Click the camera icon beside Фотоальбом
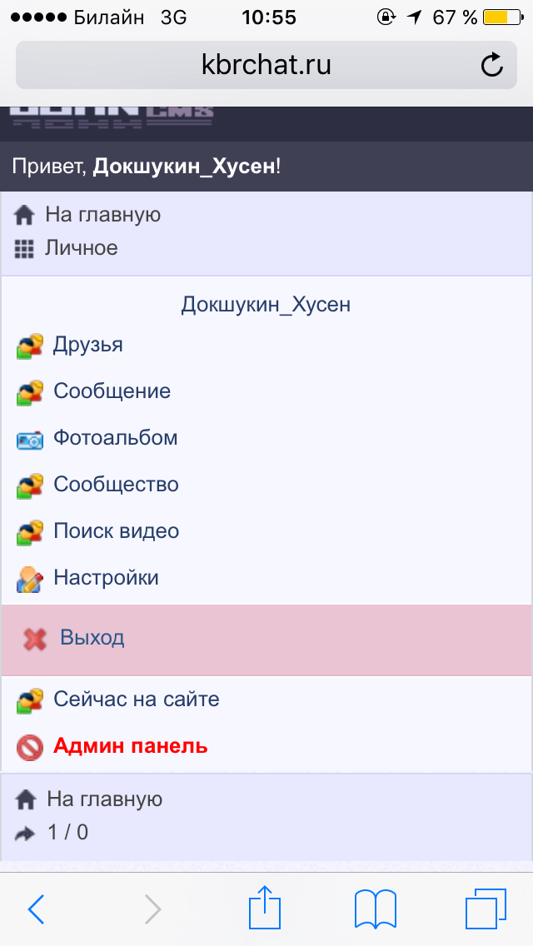The image size is (533, 946). click(x=30, y=440)
